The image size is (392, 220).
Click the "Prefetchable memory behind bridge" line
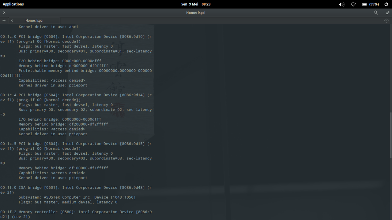(x=76, y=73)
